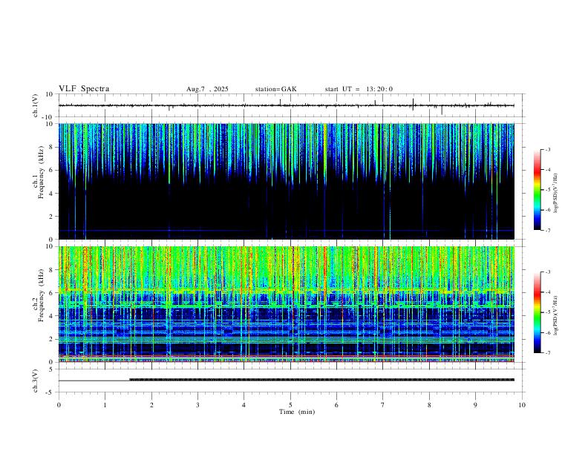Image resolution: width=588 pixels, height=454 pixels.
Task: Click the "-7" tick on ch.2 colorbar
Action: (548, 353)
